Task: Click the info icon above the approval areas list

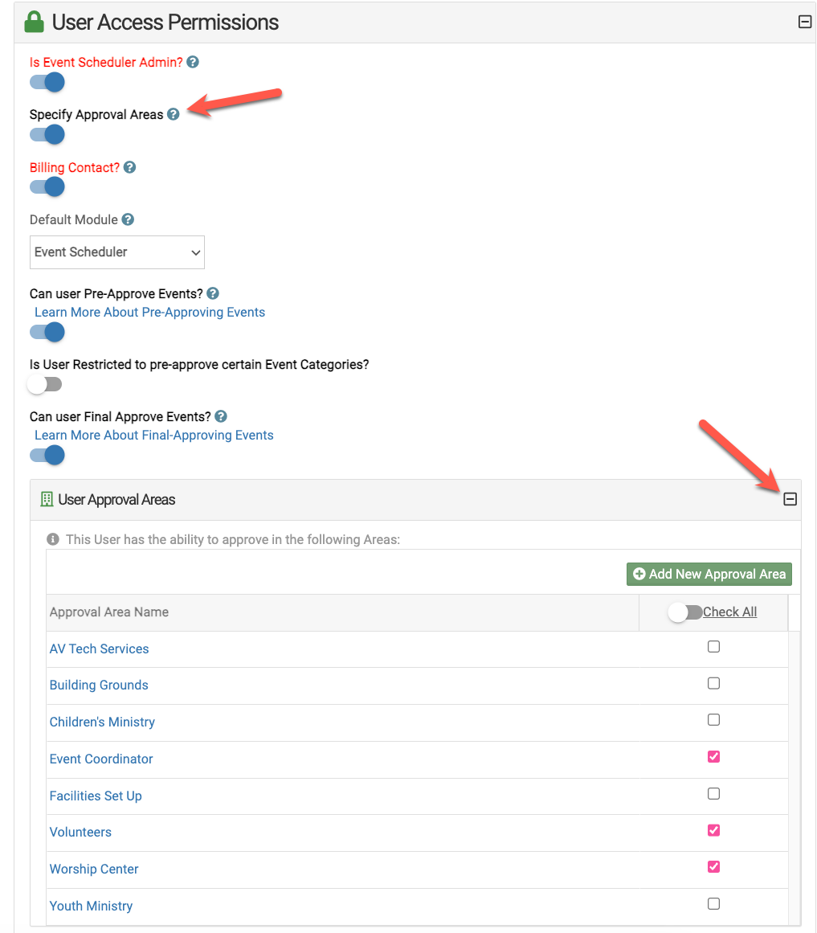Action: tap(52, 539)
